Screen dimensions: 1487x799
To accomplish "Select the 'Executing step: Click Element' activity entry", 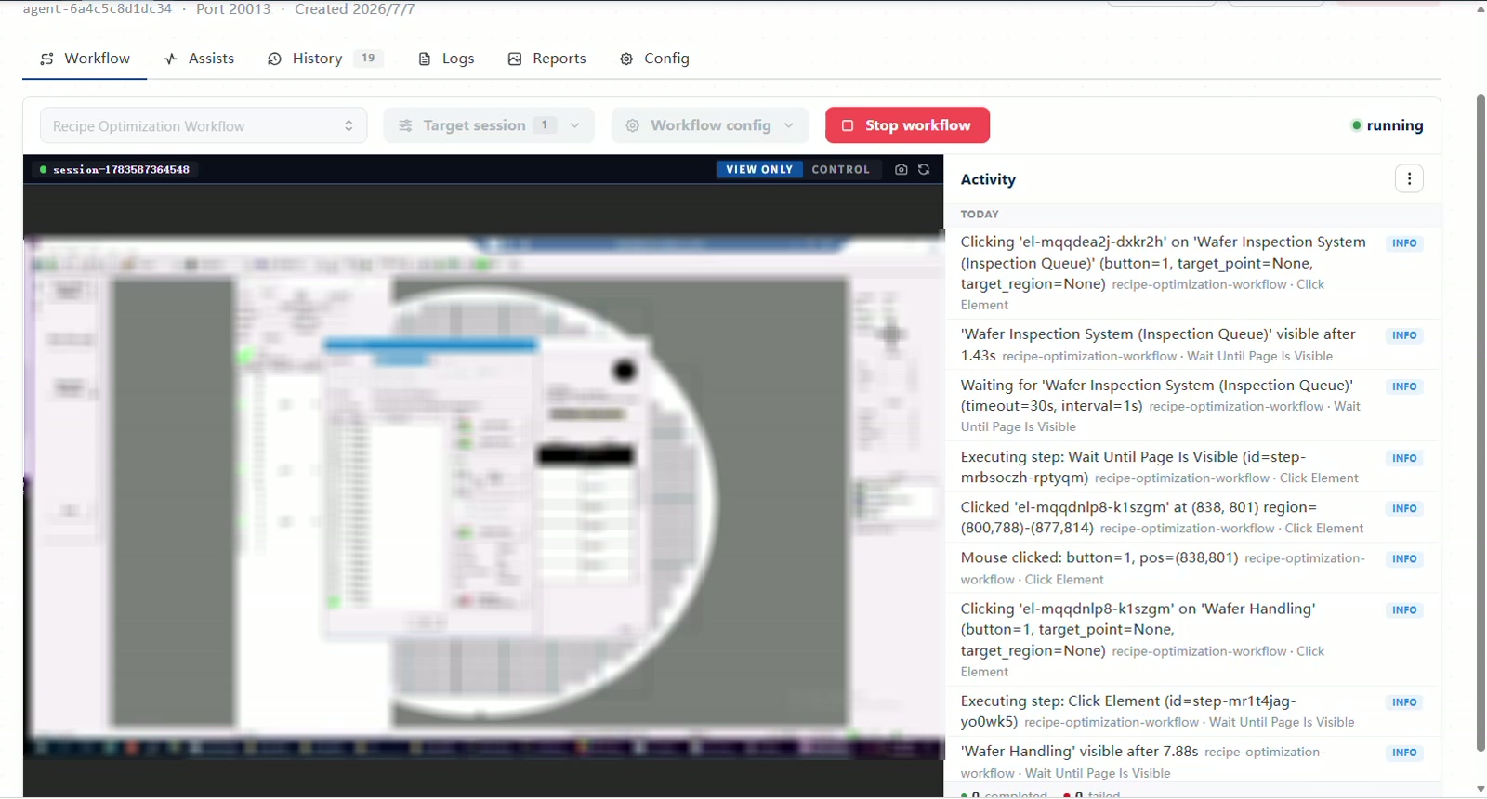I will [1192, 712].
